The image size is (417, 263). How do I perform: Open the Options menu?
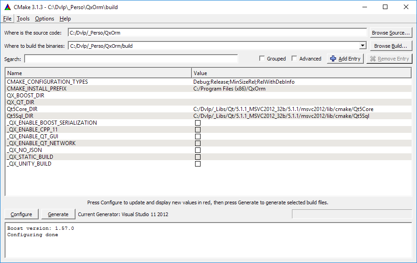pyautogui.click(x=44, y=18)
